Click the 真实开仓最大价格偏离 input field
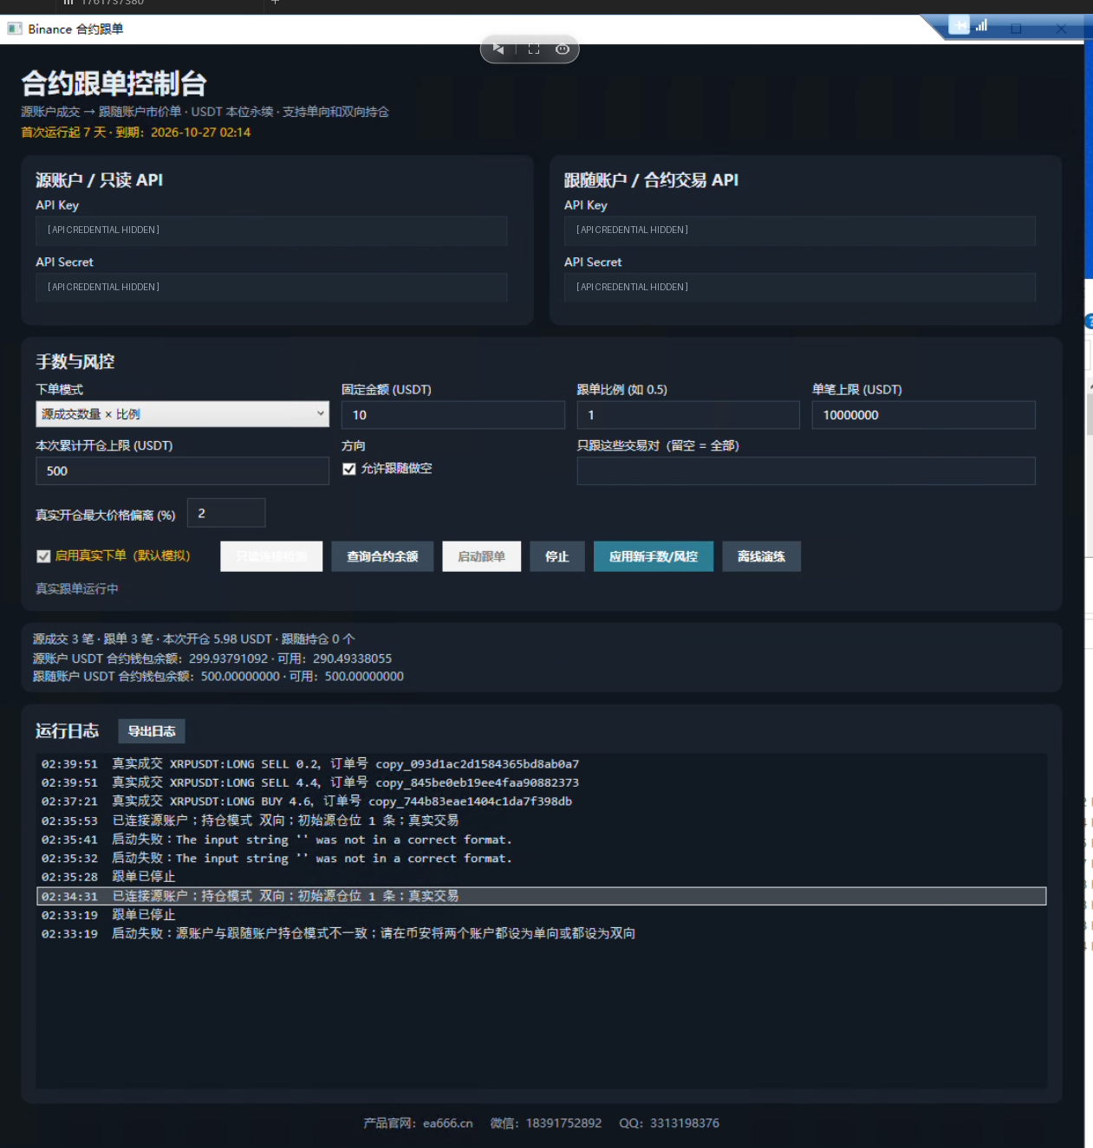 [x=226, y=513]
